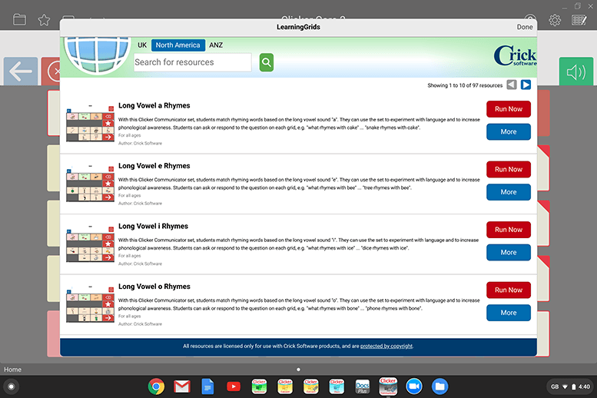Click the Search for resources field
Screen dimensions: 597x398
click(192, 62)
